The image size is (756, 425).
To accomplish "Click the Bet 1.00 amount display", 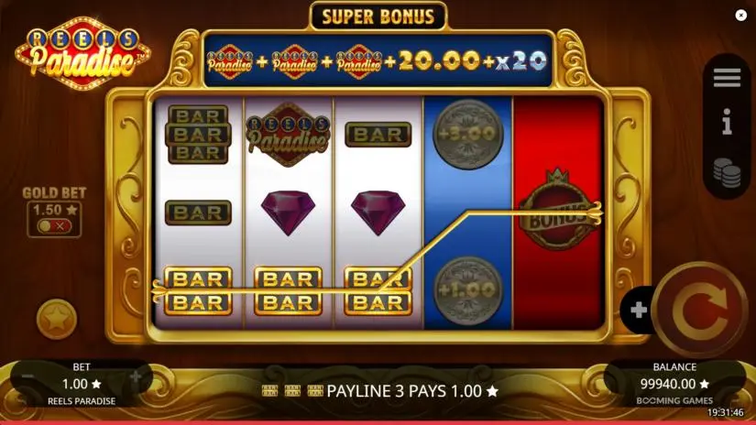I will click(82, 384).
